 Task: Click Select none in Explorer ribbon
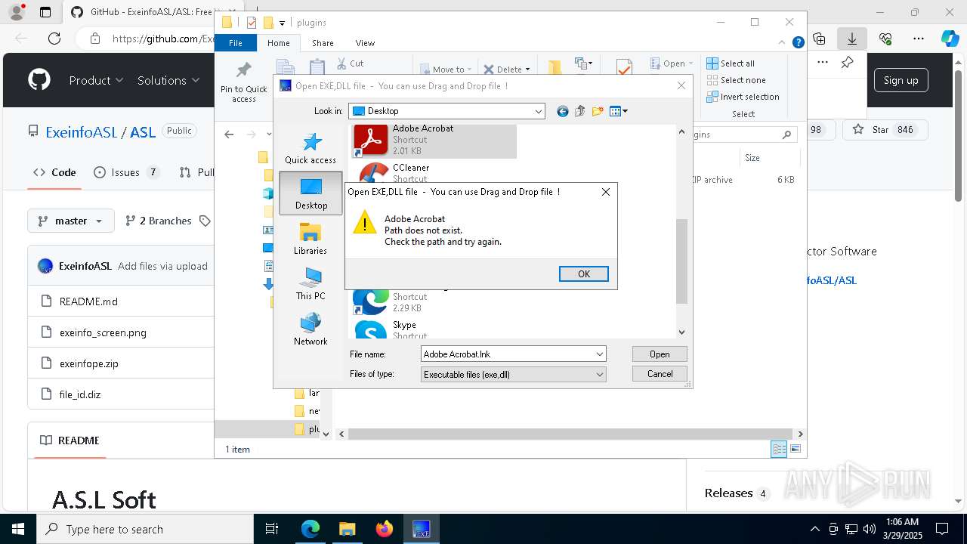(x=736, y=80)
